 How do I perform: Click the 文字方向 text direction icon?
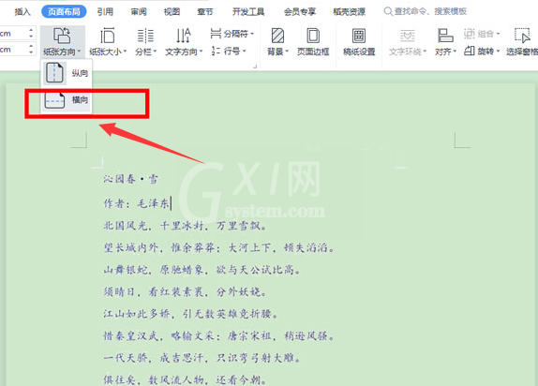click(x=183, y=36)
